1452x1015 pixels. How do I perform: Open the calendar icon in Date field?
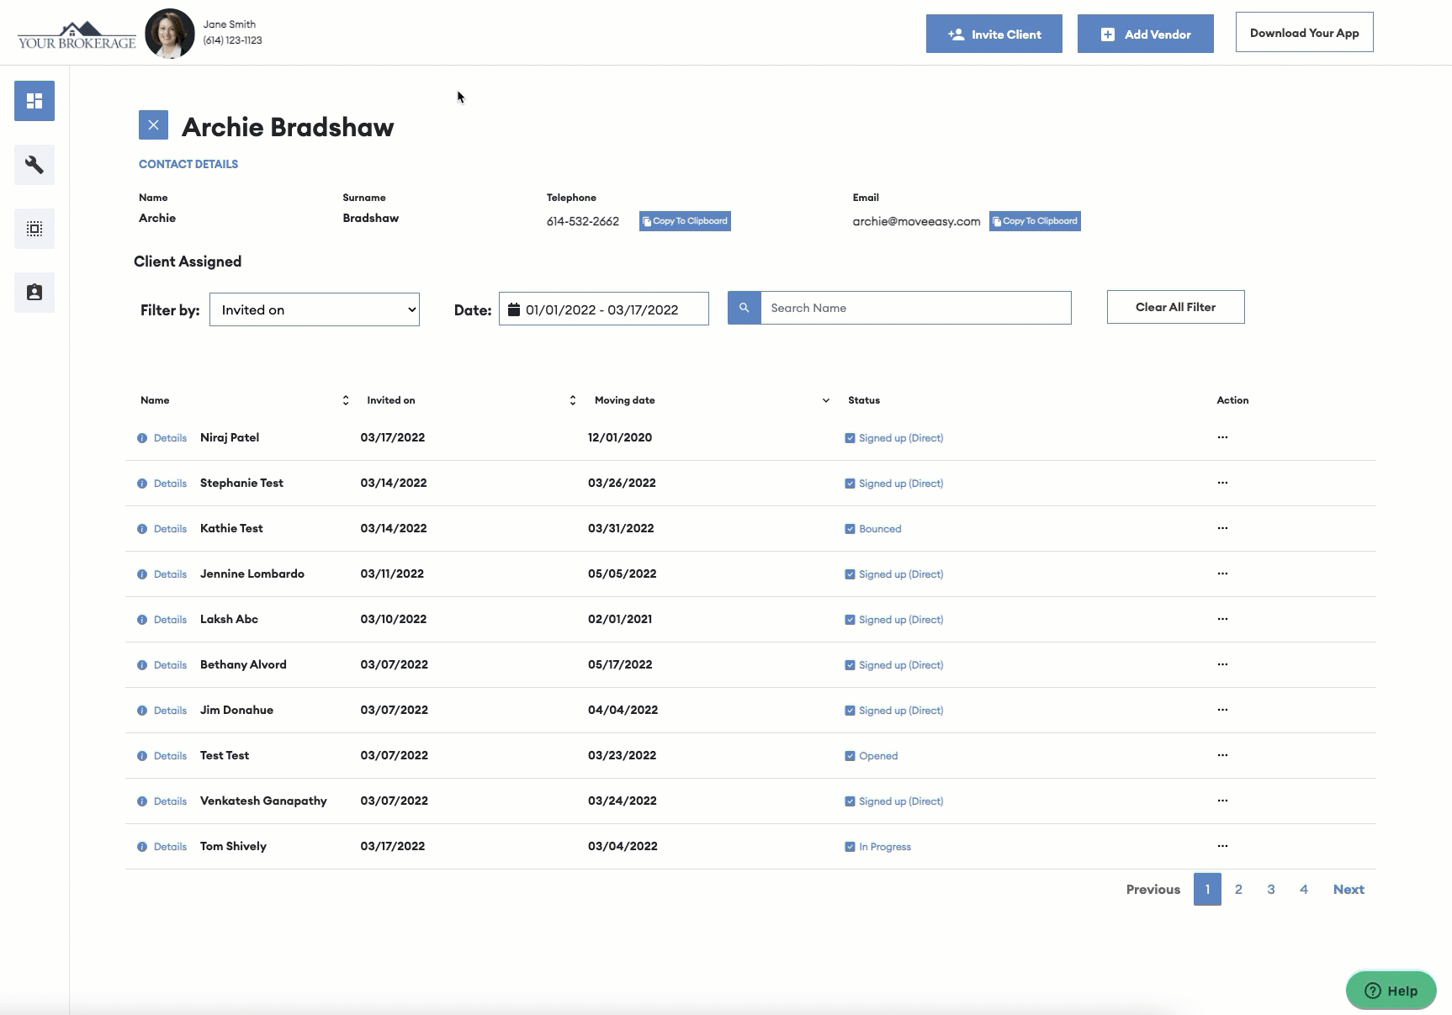click(514, 309)
